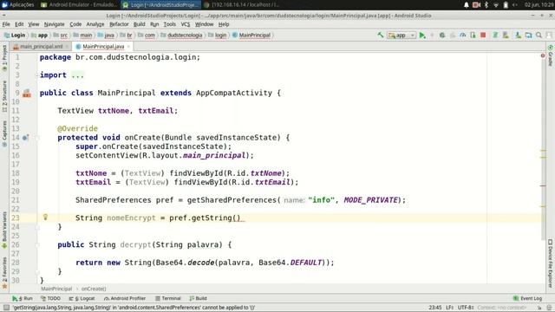Open the Favorites tool window
555x312 pixels.
[x=4, y=272]
